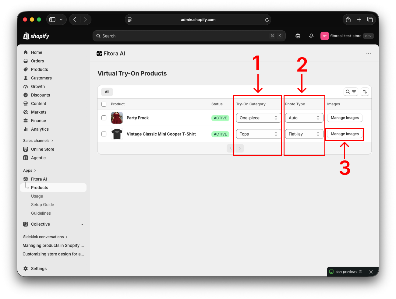
Task: Open Managing products in Shopify conversation
Action: tap(53, 245)
